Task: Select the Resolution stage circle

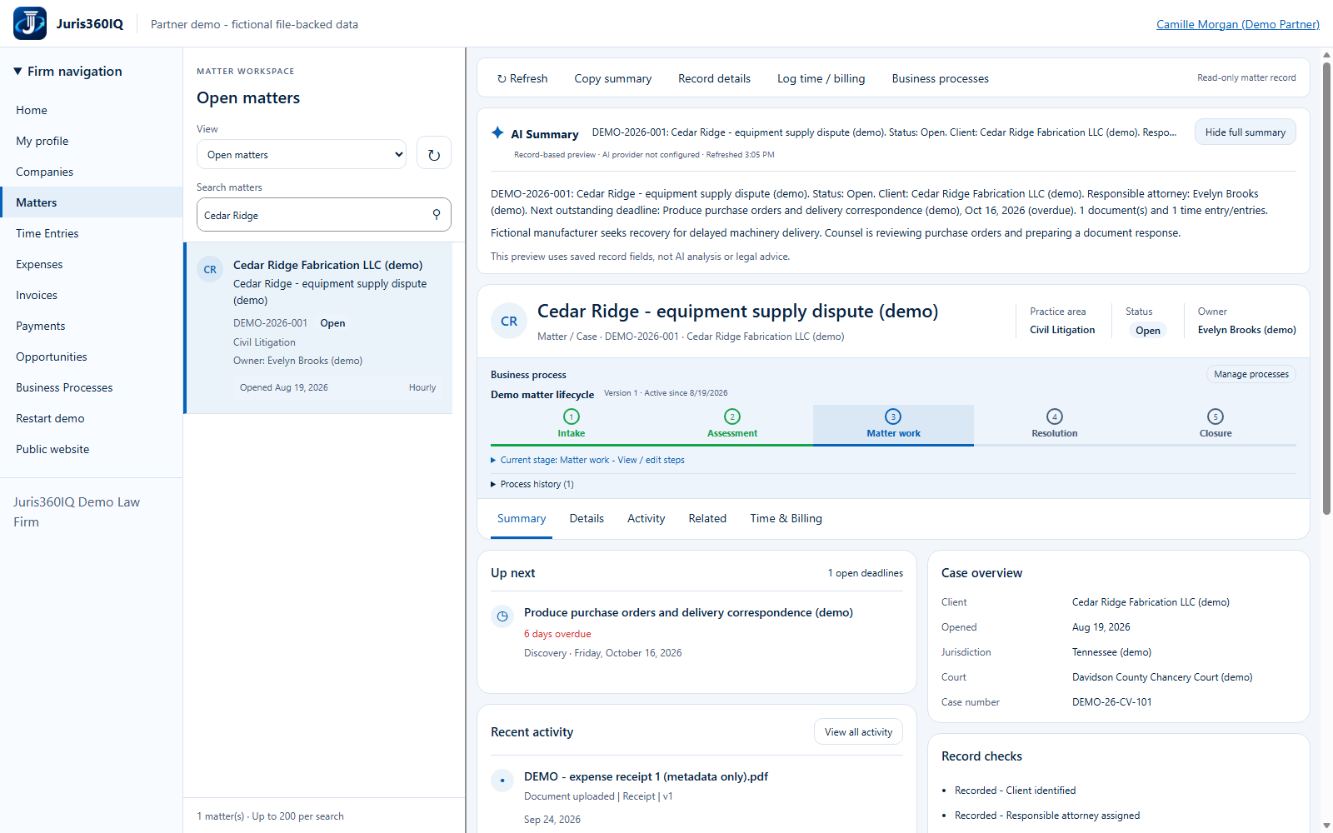Action: [x=1055, y=416]
